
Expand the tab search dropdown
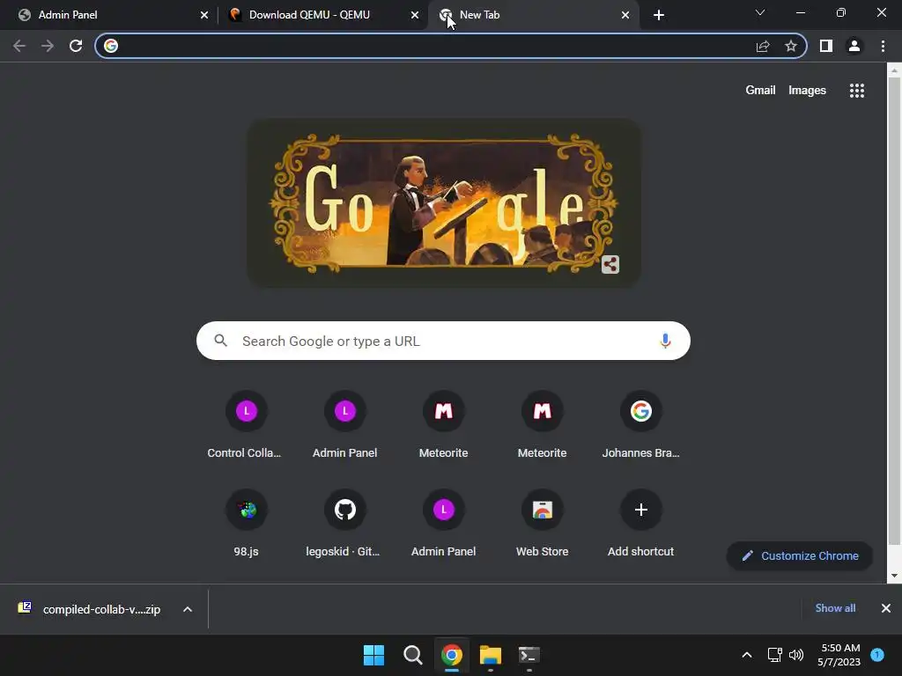click(x=760, y=12)
